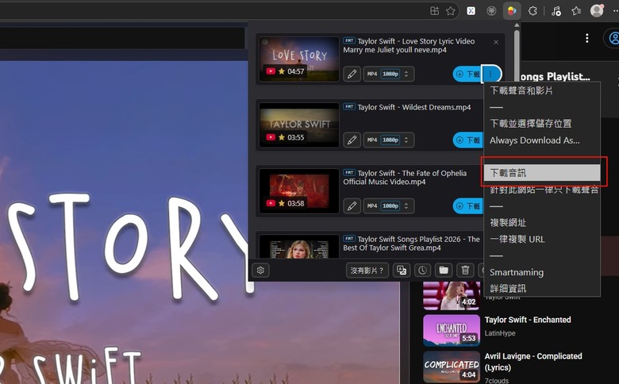619x384 pixels.
Task: Edit filename of The Fate of Ophelia with pencil
Action: tap(352, 205)
